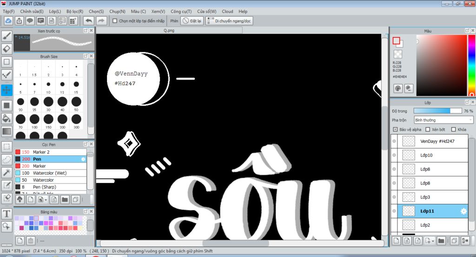This screenshot has height=257, width=476.
Task: Select the Lasso selection tool
Action: click(x=7, y=159)
